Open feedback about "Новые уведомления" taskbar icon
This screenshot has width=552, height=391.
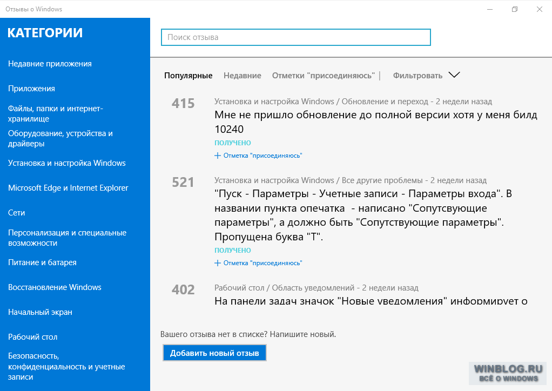click(x=371, y=301)
